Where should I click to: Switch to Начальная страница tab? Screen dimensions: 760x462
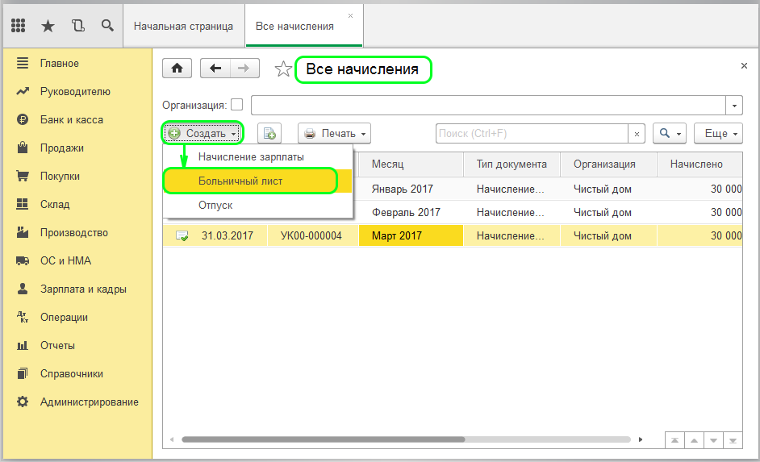(x=183, y=26)
